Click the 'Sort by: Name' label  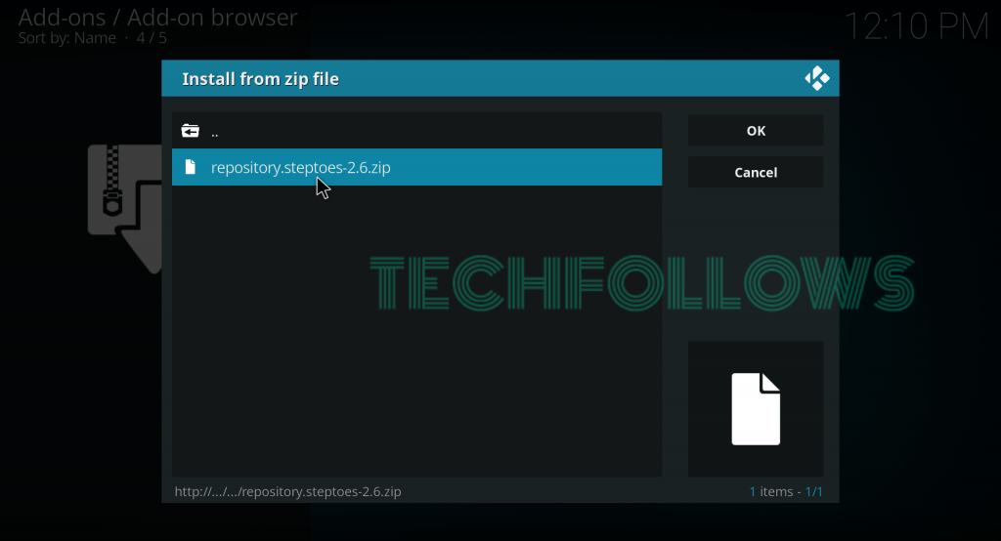pyautogui.click(x=67, y=38)
